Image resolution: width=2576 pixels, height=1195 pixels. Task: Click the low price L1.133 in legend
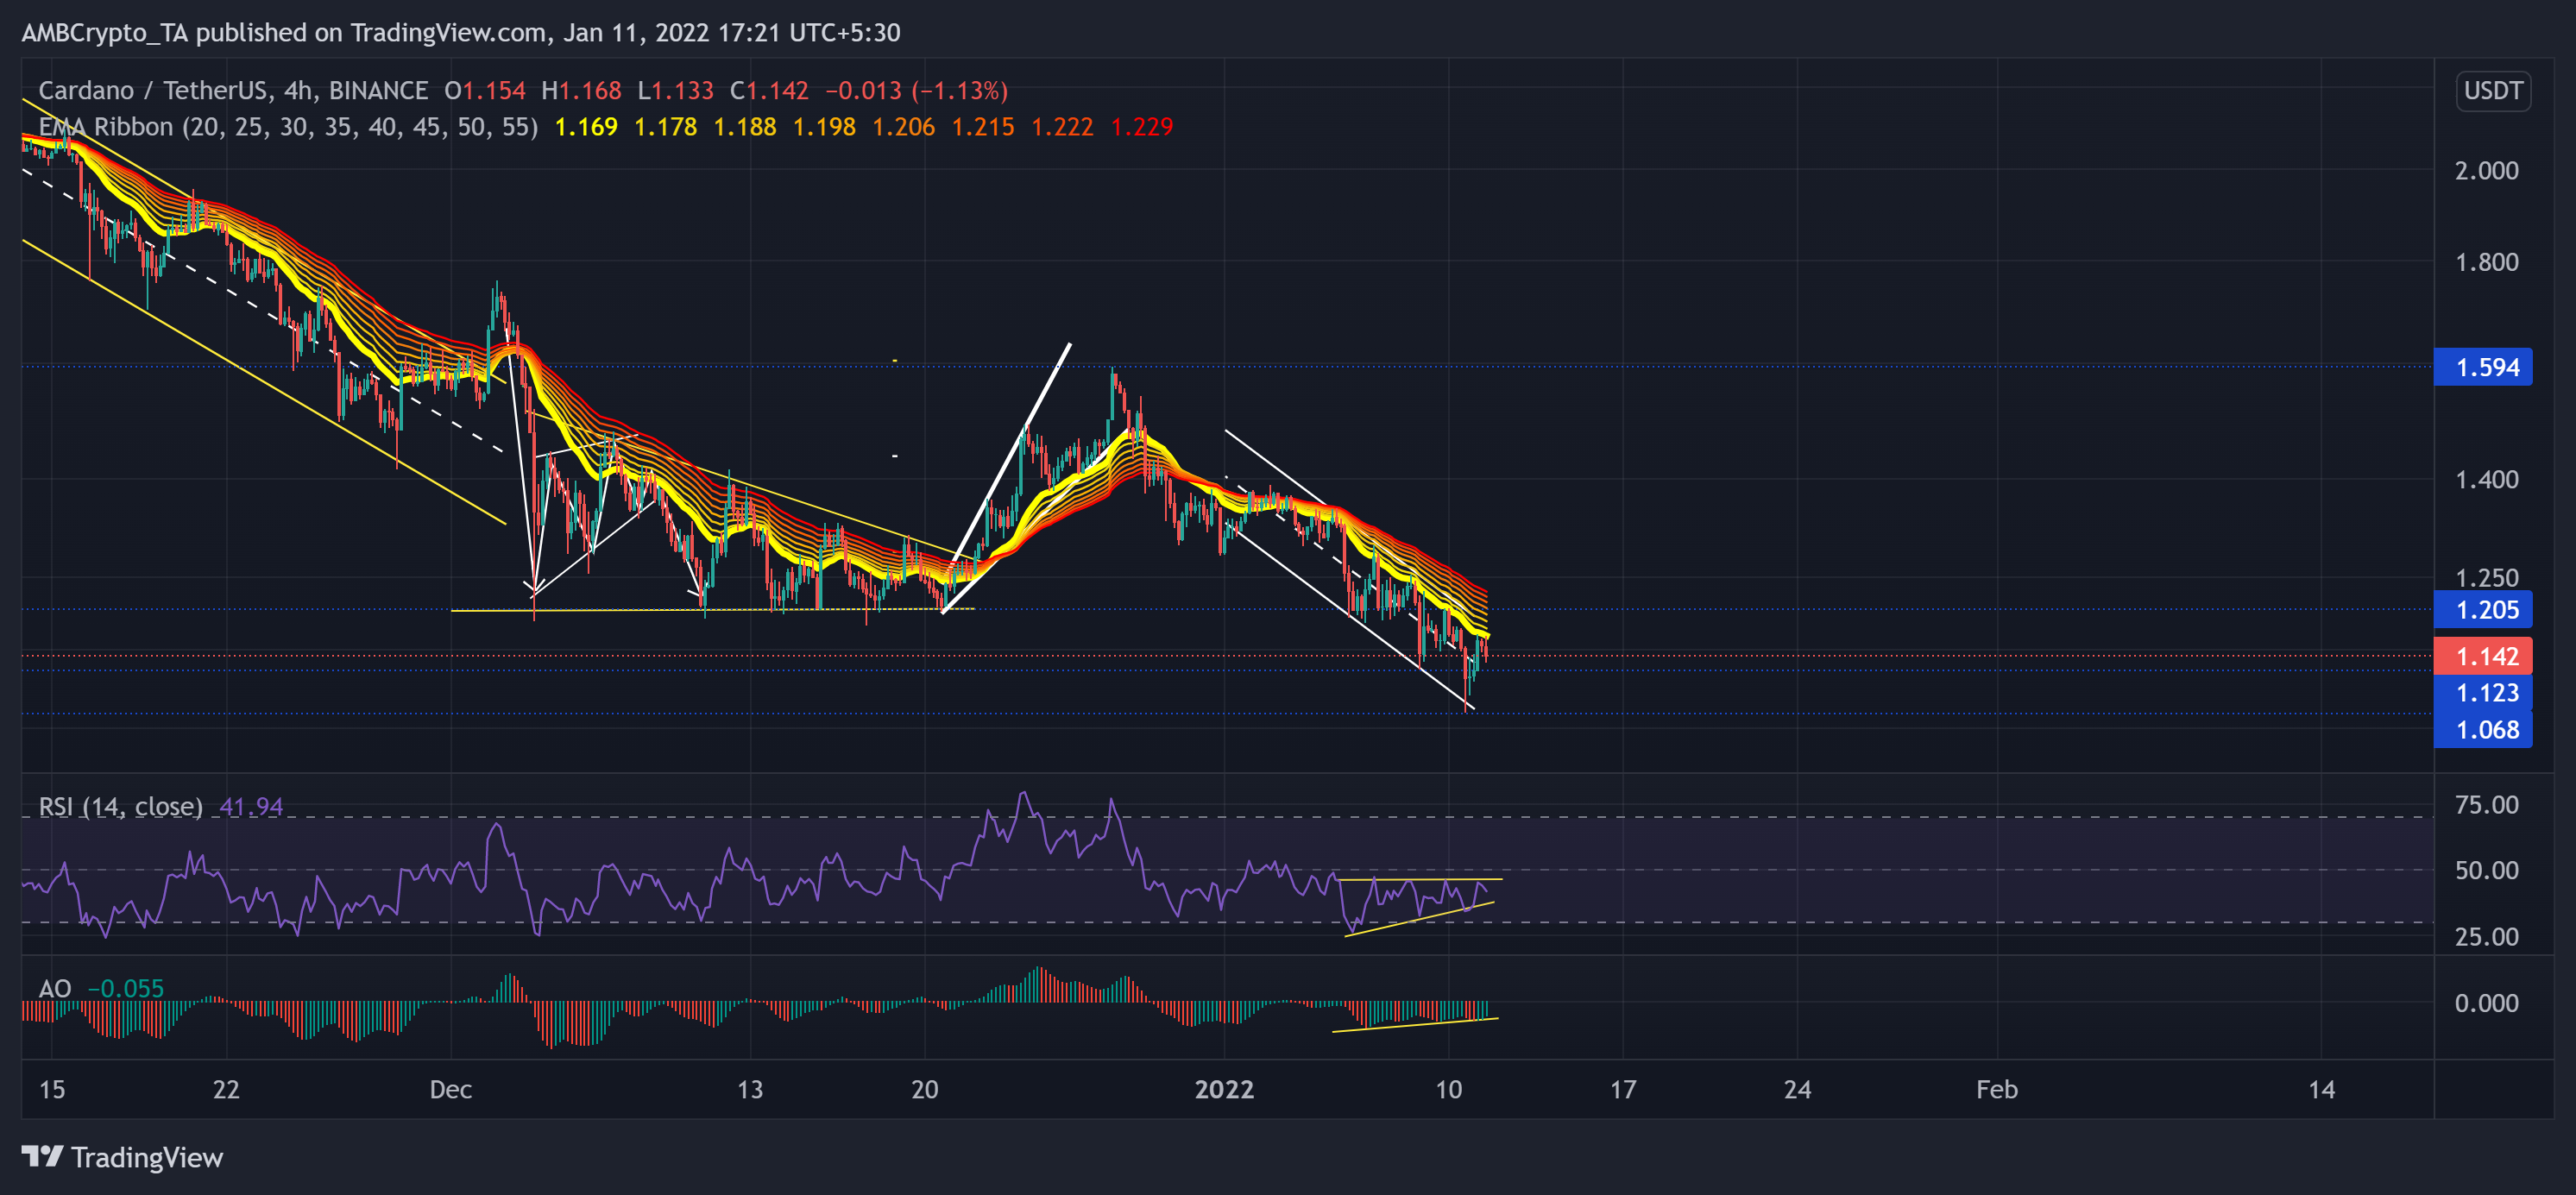click(676, 91)
